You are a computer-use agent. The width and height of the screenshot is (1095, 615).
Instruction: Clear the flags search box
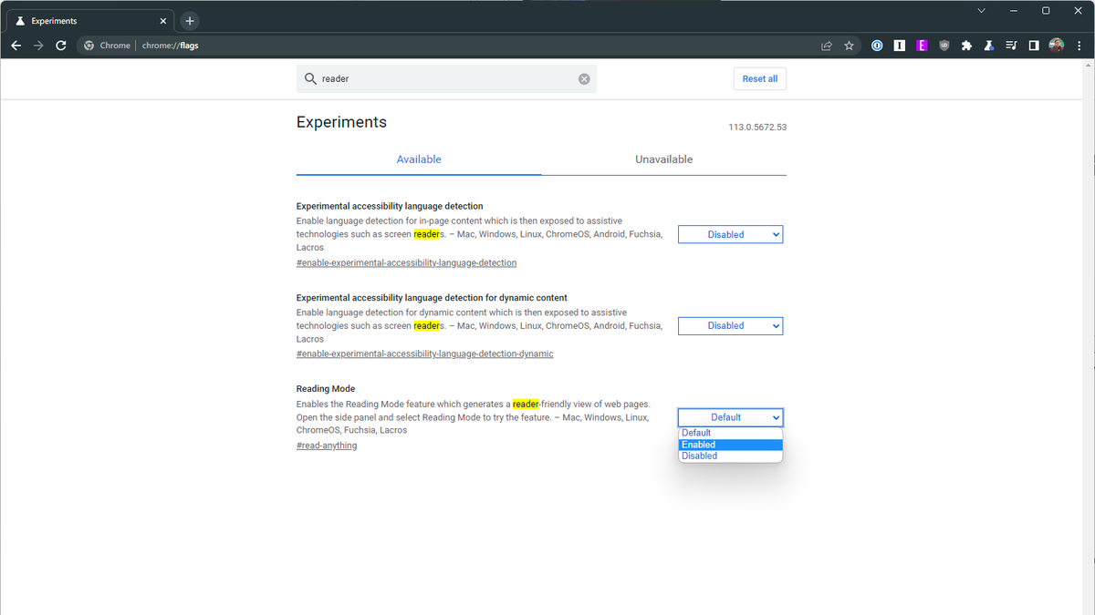[584, 79]
